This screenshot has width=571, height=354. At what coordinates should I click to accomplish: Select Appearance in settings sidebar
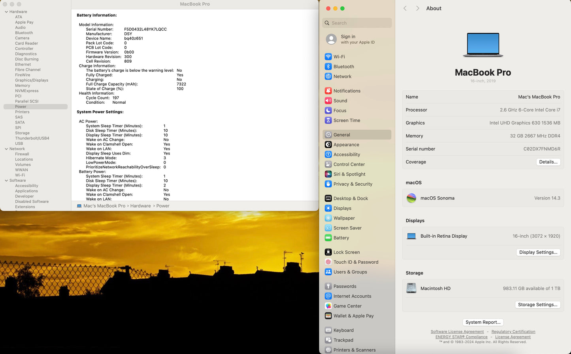click(346, 145)
